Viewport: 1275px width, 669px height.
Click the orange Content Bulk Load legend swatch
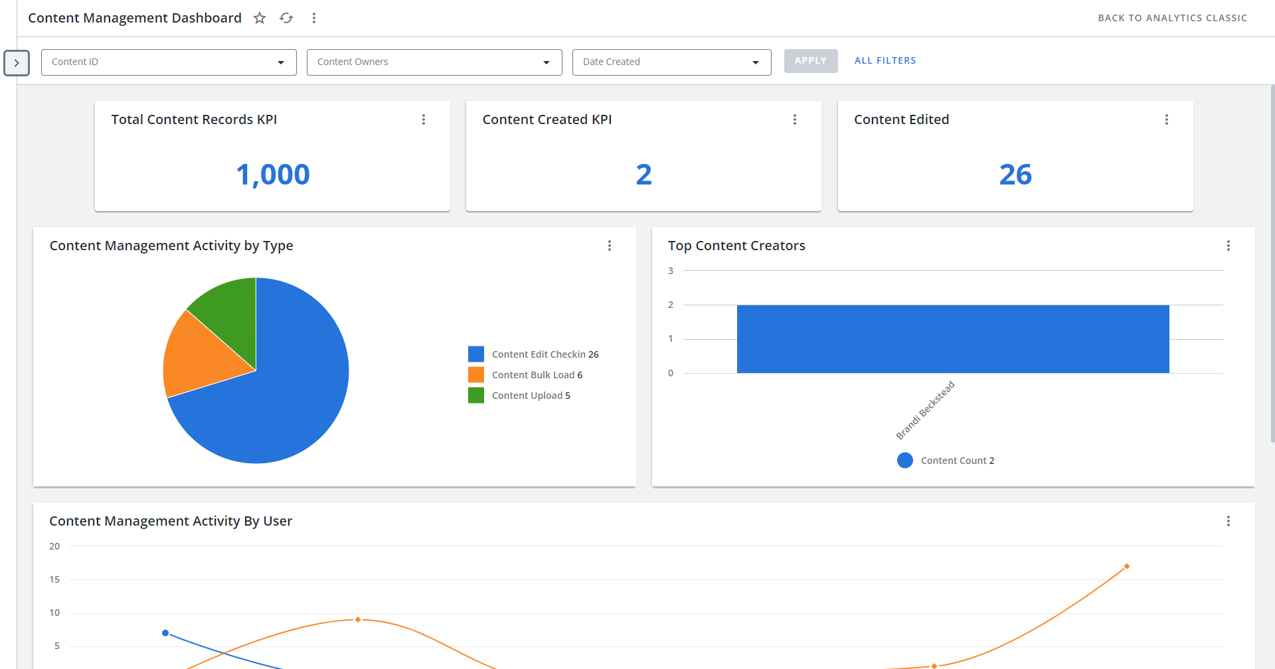476,375
